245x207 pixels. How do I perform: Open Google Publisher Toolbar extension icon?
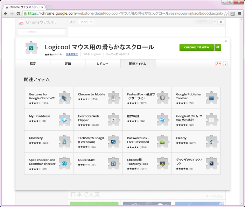[x=212, y=98]
